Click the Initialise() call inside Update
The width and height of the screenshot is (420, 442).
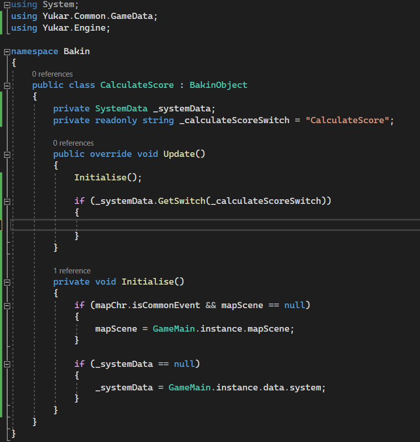(108, 177)
